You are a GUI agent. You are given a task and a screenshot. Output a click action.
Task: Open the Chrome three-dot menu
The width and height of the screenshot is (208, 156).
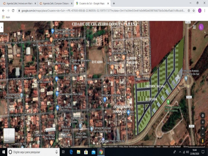(x=205, y=10)
